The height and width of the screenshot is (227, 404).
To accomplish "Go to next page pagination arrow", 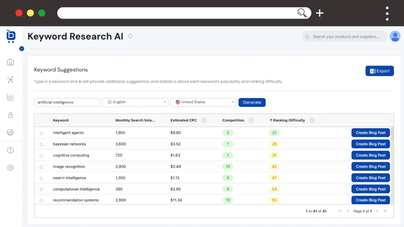I will coord(377,211).
